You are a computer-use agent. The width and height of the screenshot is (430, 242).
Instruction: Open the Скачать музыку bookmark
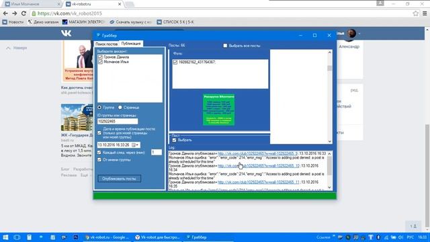tap(130, 22)
